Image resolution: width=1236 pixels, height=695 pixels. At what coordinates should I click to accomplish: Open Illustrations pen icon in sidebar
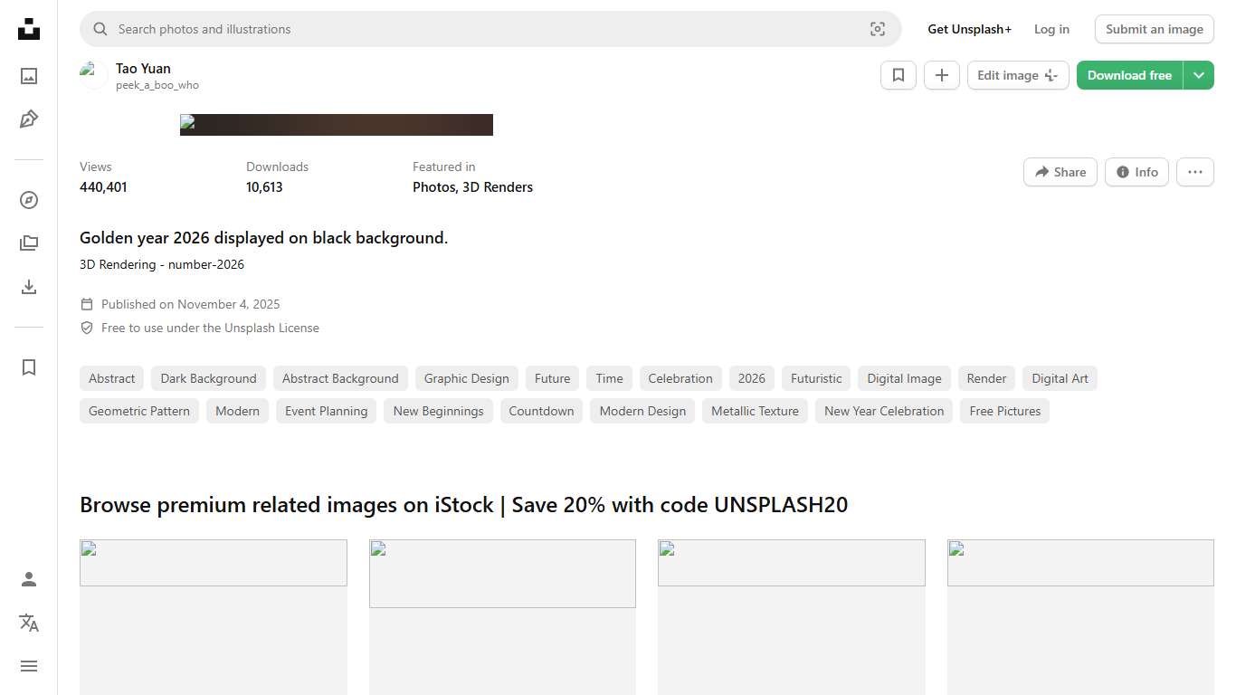click(x=29, y=119)
